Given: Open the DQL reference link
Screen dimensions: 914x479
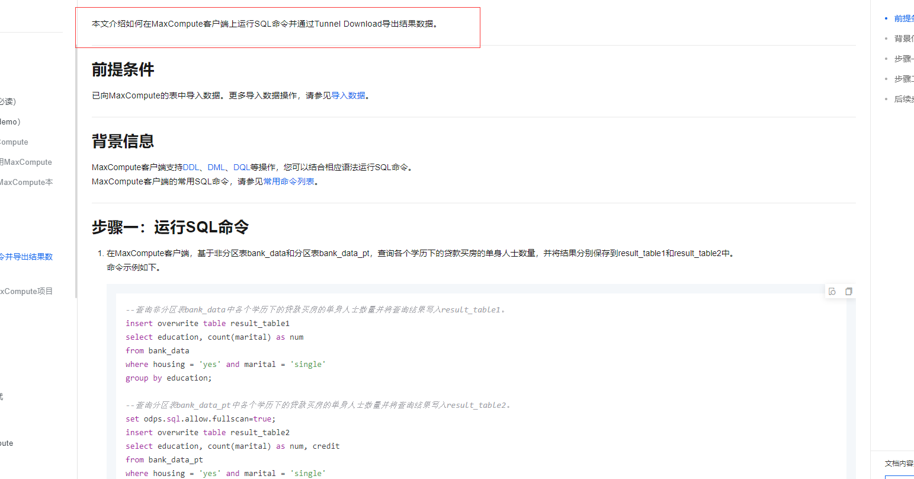Looking at the screenshot, I should click(x=242, y=167).
